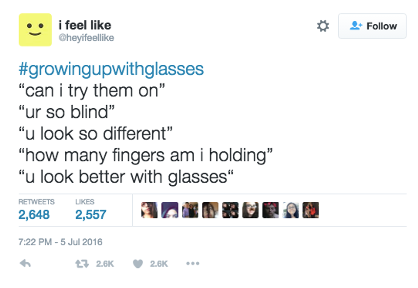The width and height of the screenshot is (418, 288).
Task: Like the tweet with the heart icon
Action: pyautogui.click(x=137, y=264)
